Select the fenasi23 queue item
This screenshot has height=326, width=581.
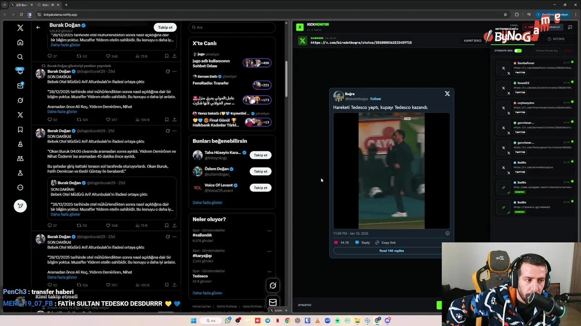[534, 88]
